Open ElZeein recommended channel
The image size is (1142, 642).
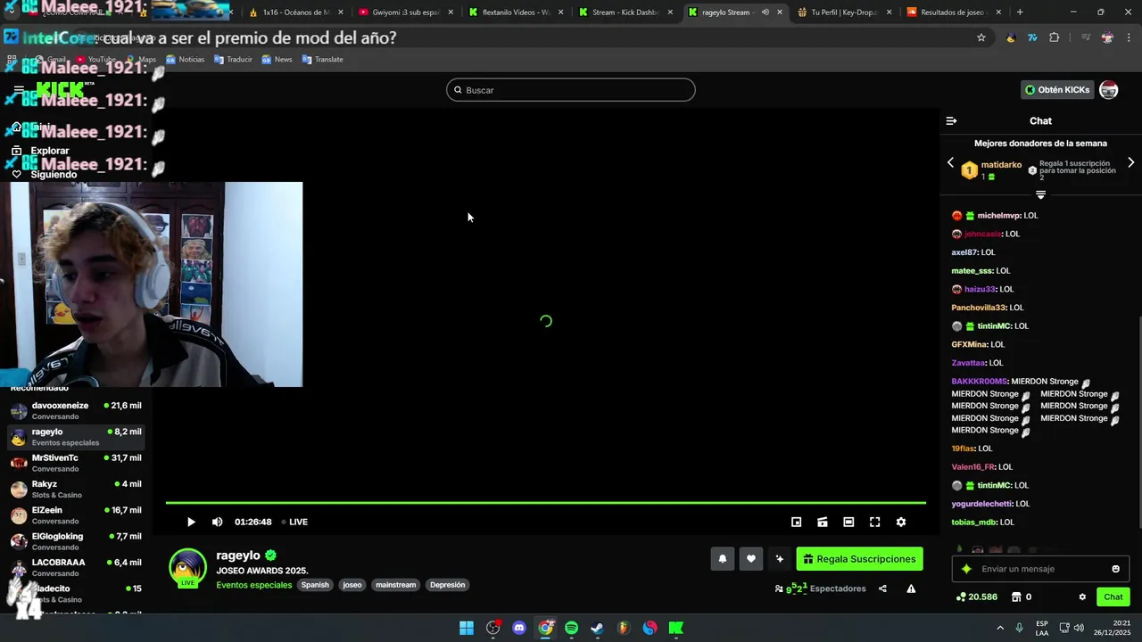pyautogui.click(x=75, y=515)
